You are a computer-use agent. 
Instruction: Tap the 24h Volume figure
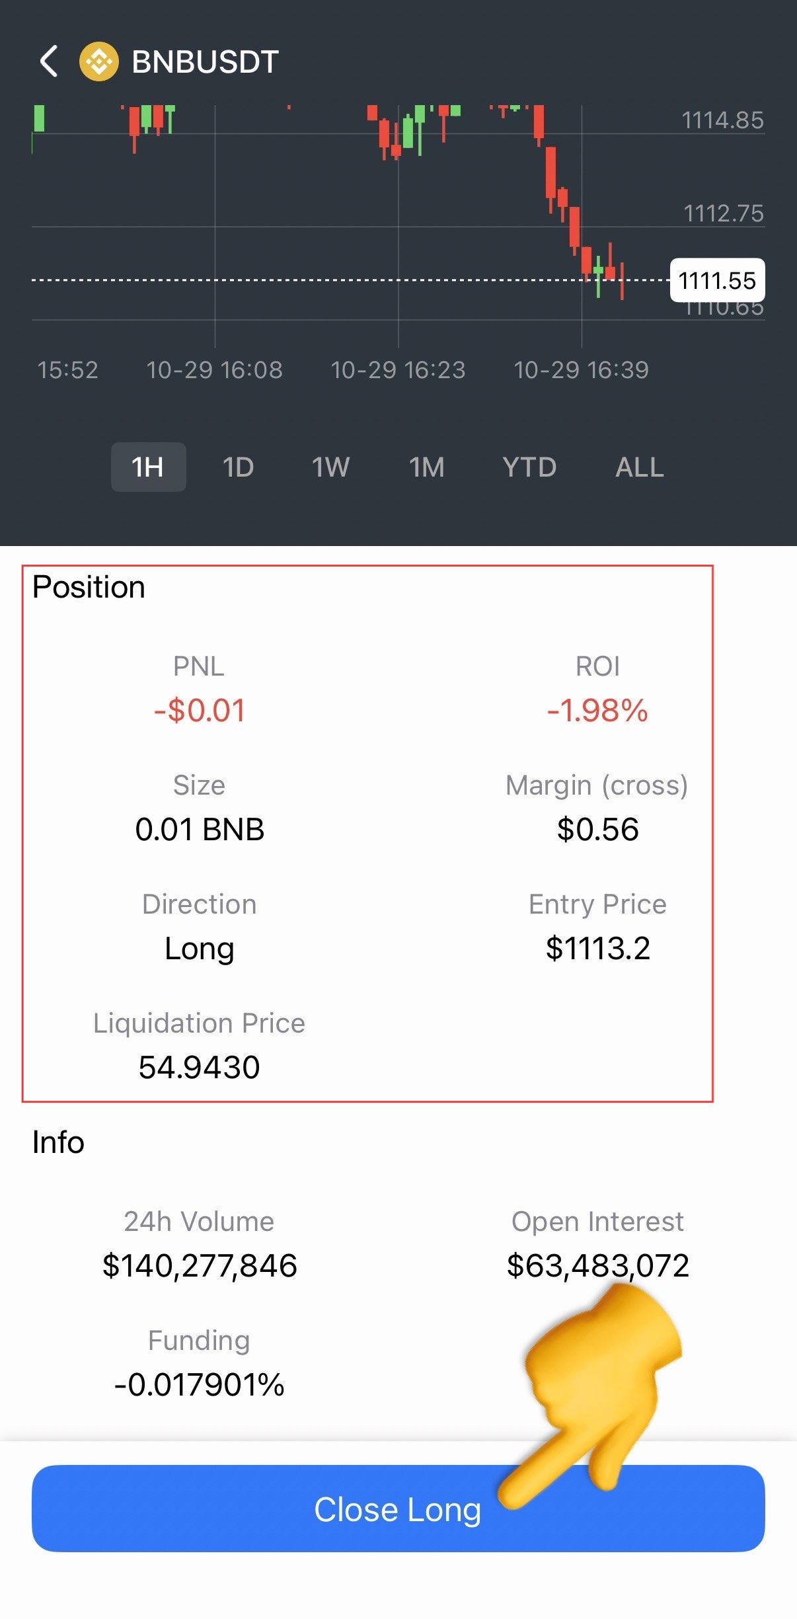199,1265
